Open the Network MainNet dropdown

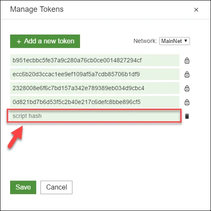coord(174,41)
